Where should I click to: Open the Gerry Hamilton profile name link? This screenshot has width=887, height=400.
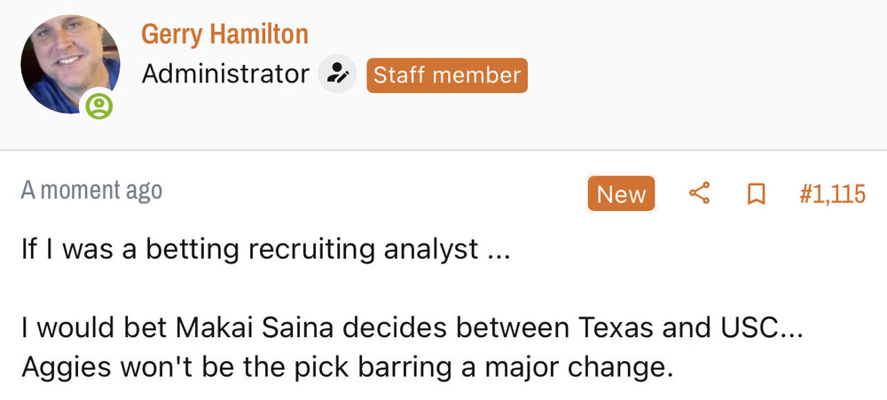[x=224, y=35]
